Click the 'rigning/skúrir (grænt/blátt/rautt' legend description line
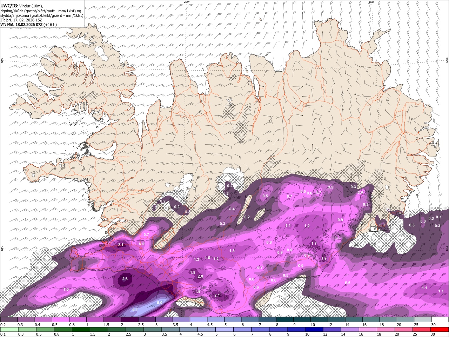Screen dimensions: 449x337 (41, 11)
